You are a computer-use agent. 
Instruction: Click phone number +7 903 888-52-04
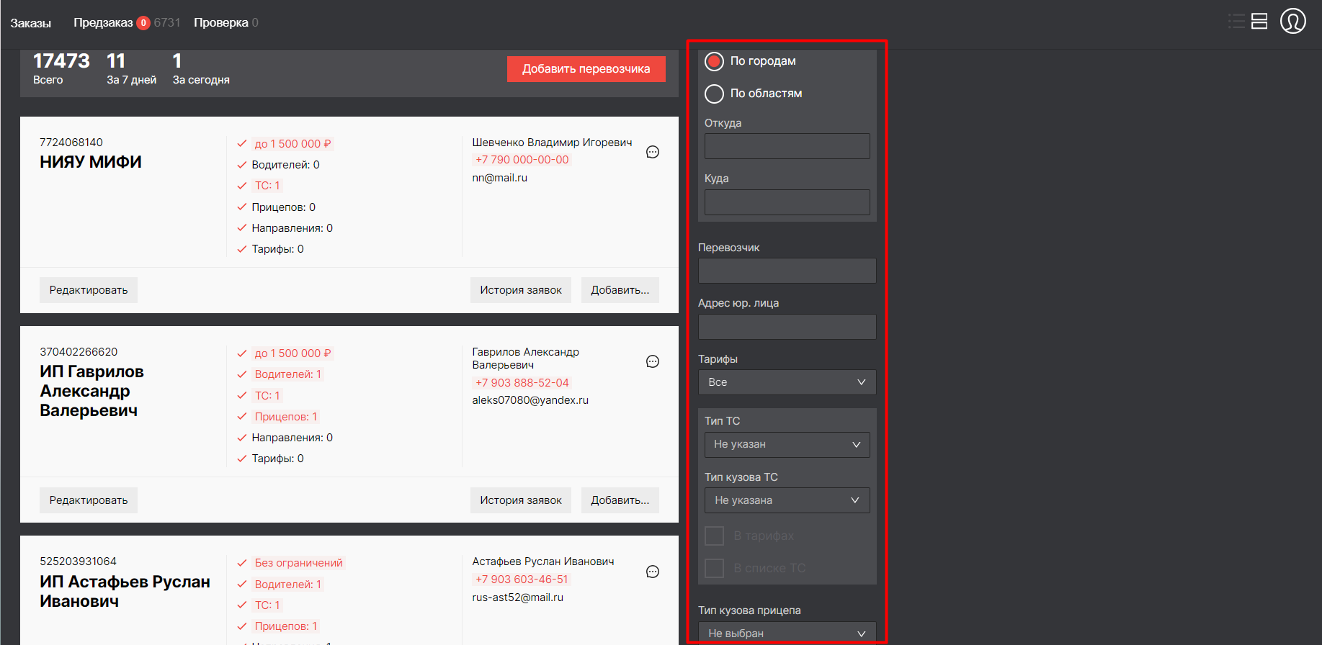[x=522, y=383]
